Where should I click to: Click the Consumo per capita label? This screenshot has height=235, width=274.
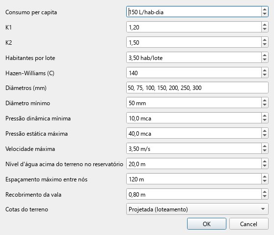pos(31,12)
